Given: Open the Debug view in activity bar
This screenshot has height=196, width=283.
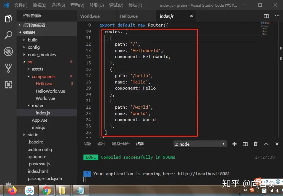Looking at the screenshot, I should click(x=8, y=51).
